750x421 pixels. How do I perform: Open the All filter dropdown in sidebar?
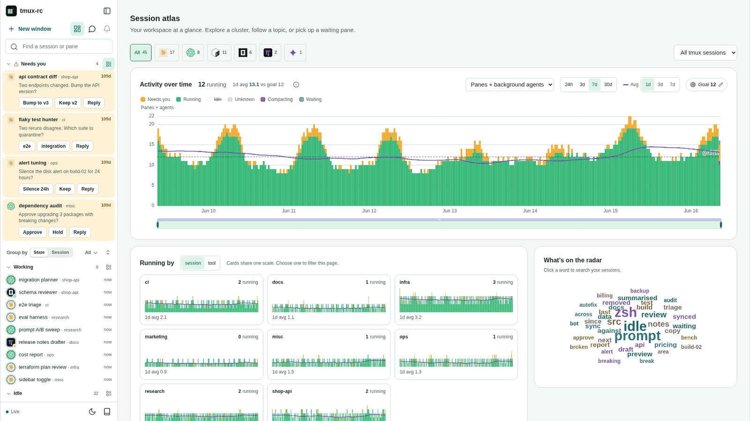pyautogui.click(x=91, y=253)
